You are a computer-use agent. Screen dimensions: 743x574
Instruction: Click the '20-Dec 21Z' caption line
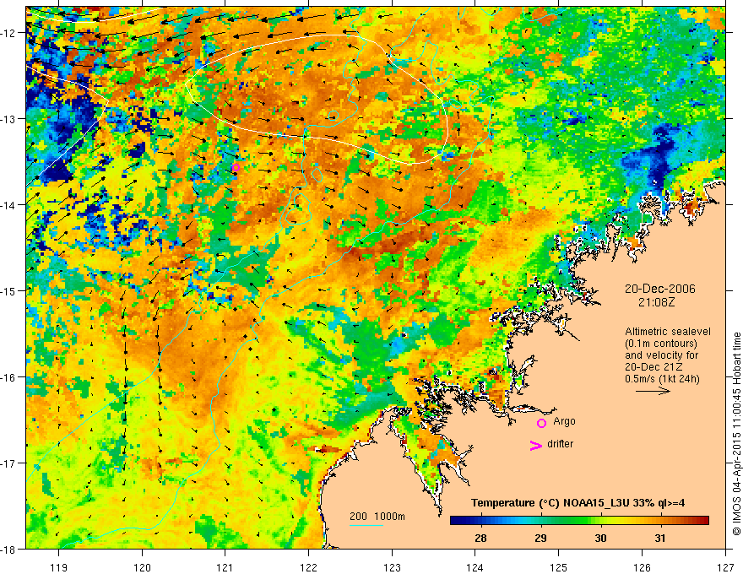(x=652, y=367)
